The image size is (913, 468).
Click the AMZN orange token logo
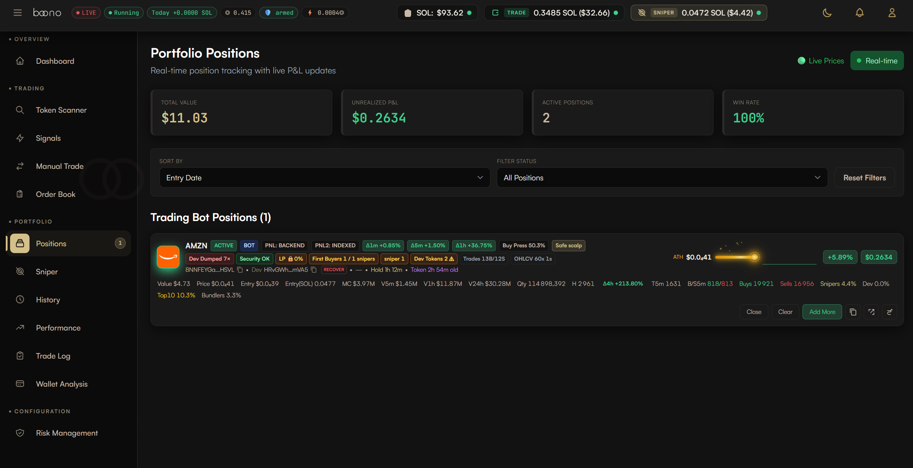coord(168,257)
